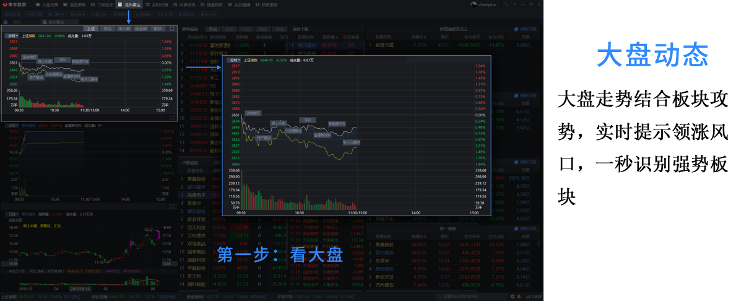Switch to the 大盘决策 navigation tab
This screenshot has height=301, width=736.
coord(50,4)
